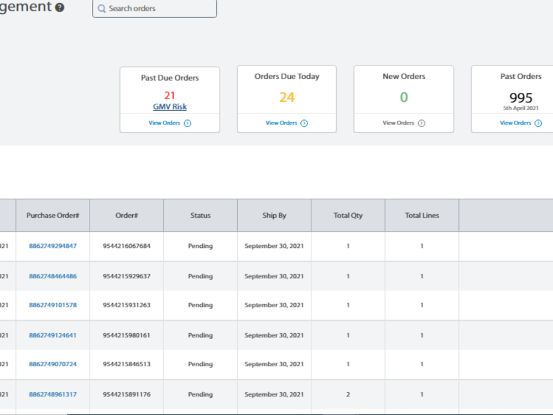
Task: Click arrow icon in Past Due Orders card
Action: pyautogui.click(x=187, y=123)
